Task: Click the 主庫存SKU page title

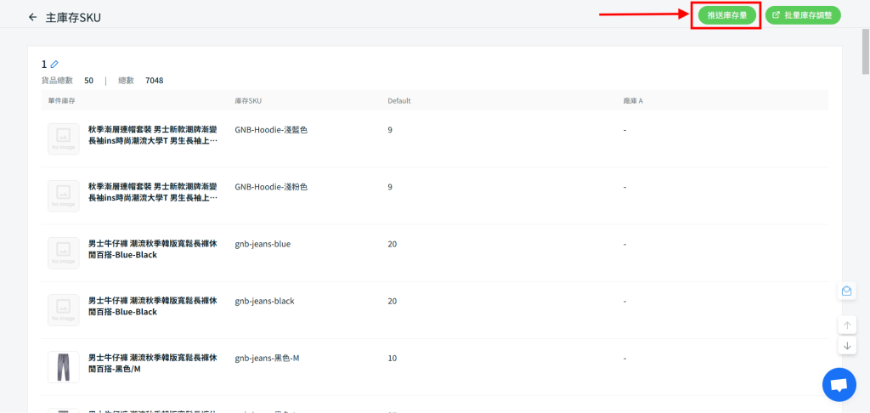Action: click(73, 18)
